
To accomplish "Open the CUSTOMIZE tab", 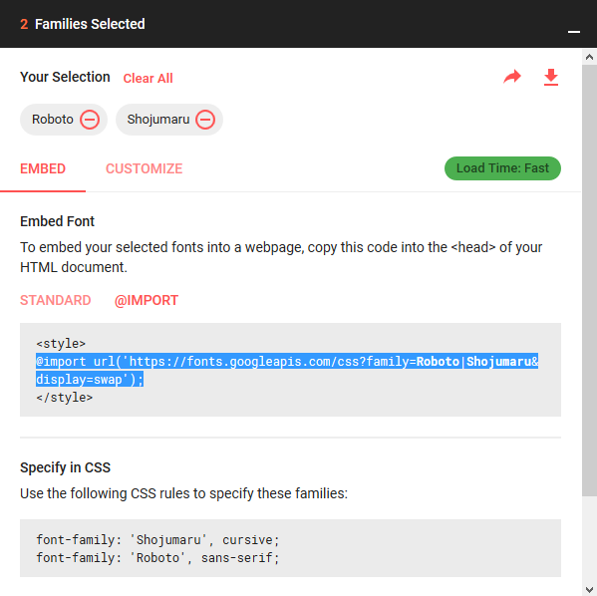I will (144, 168).
